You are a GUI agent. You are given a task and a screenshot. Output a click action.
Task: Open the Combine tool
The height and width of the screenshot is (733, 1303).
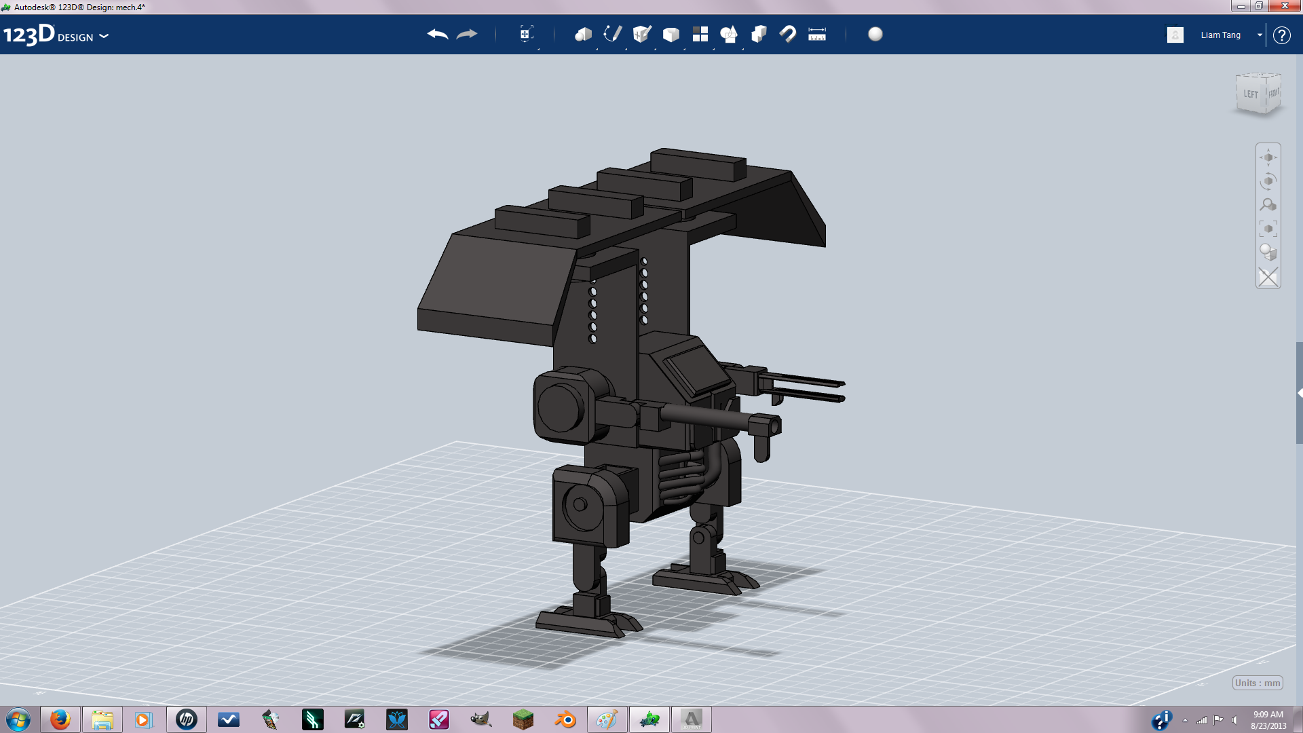click(759, 34)
